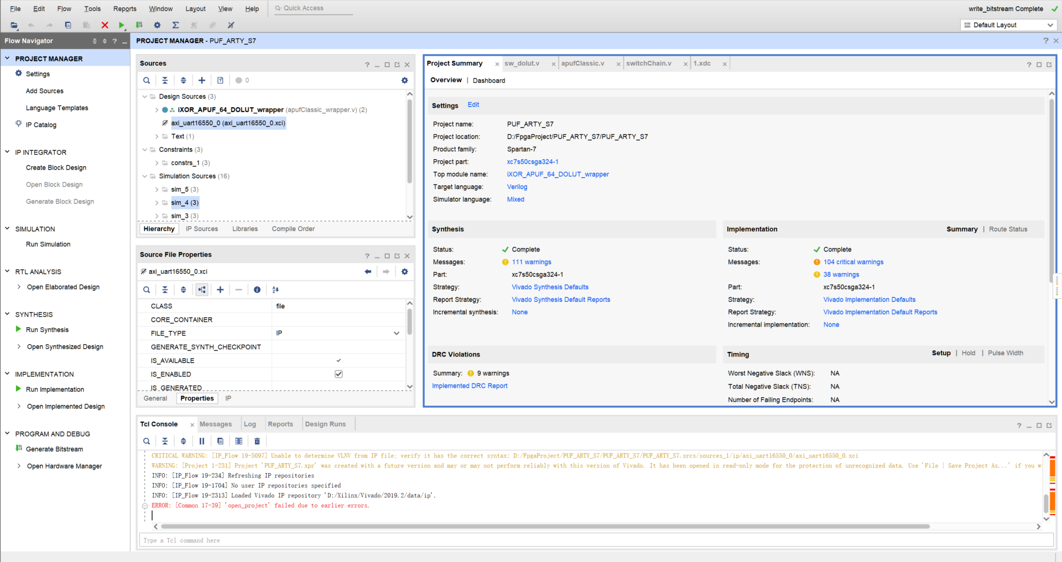1062x562 pixels.
Task: Click the Project Summary vertical scrollbar
Action: tap(1051, 191)
